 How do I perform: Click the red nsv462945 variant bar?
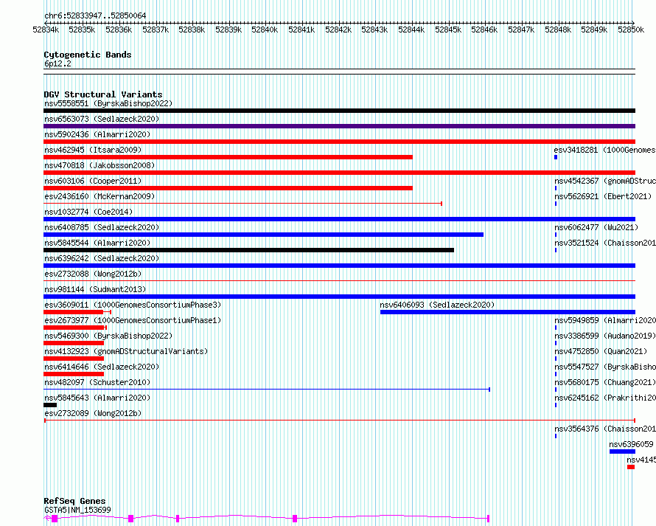(x=228, y=157)
